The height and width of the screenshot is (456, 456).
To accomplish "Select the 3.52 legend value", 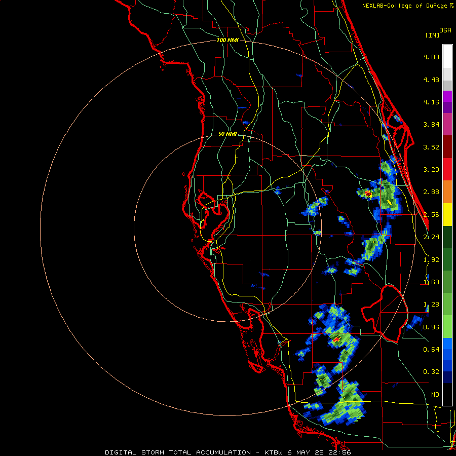I will pos(431,147).
